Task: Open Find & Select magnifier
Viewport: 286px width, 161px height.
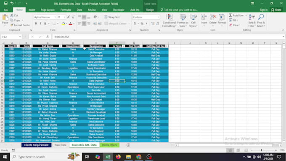Action: click(261, 21)
